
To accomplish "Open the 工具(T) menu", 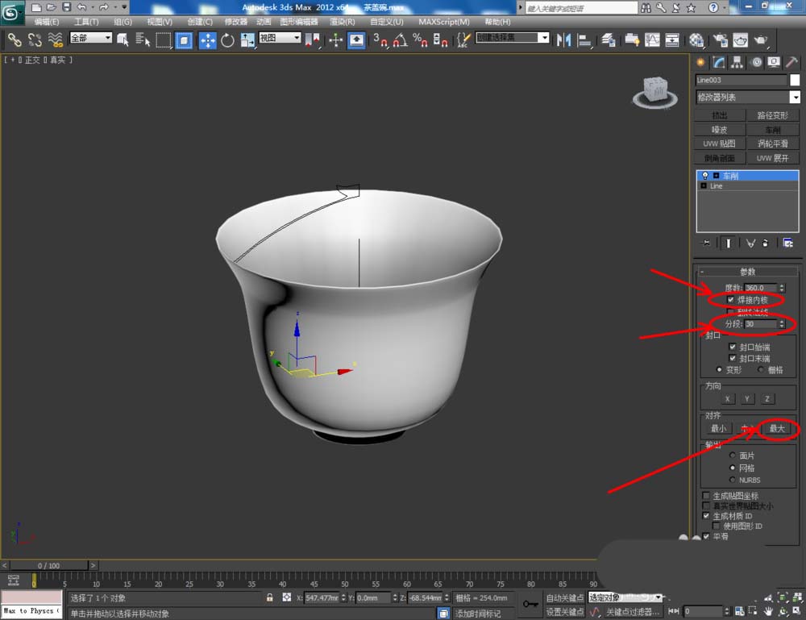I will pos(86,22).
